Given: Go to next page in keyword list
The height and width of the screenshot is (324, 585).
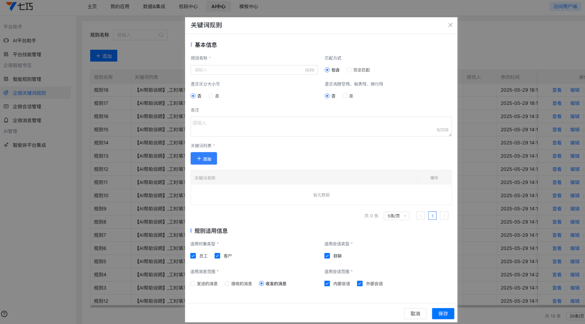Looking at the screenshot, I should click(x=444, y=216).
